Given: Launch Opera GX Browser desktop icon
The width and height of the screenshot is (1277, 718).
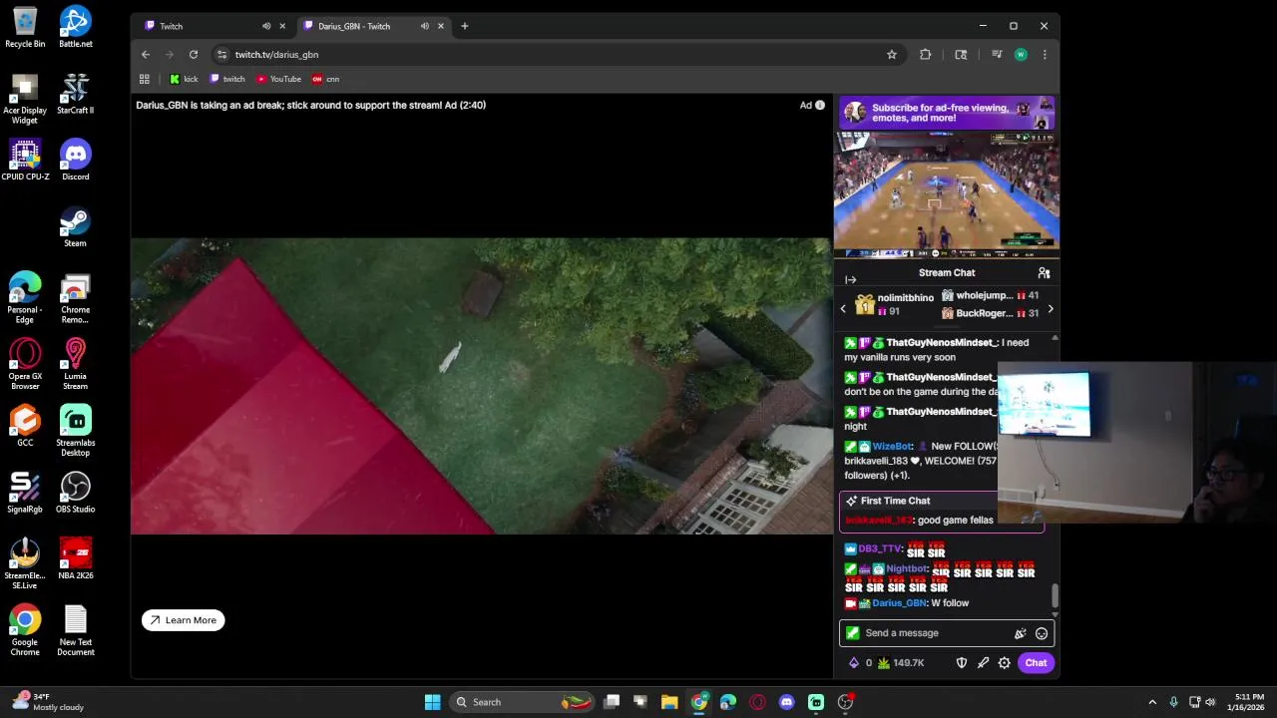Looking at the screenshot, I should pyautogui.click(x=25, y=364).
